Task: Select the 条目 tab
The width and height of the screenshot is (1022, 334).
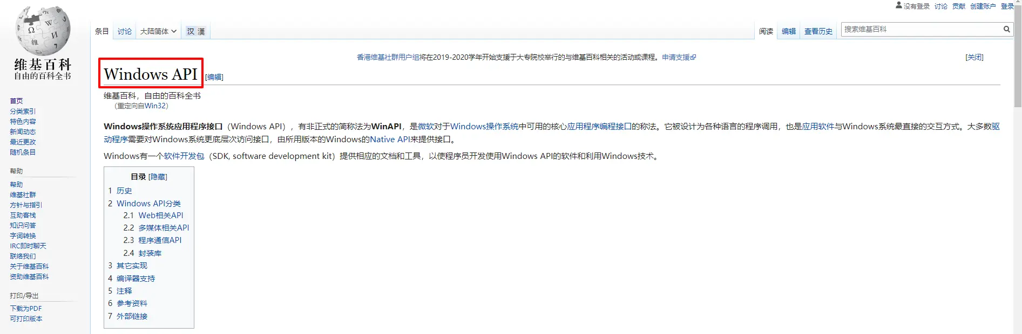Action: tap(102, 31)
